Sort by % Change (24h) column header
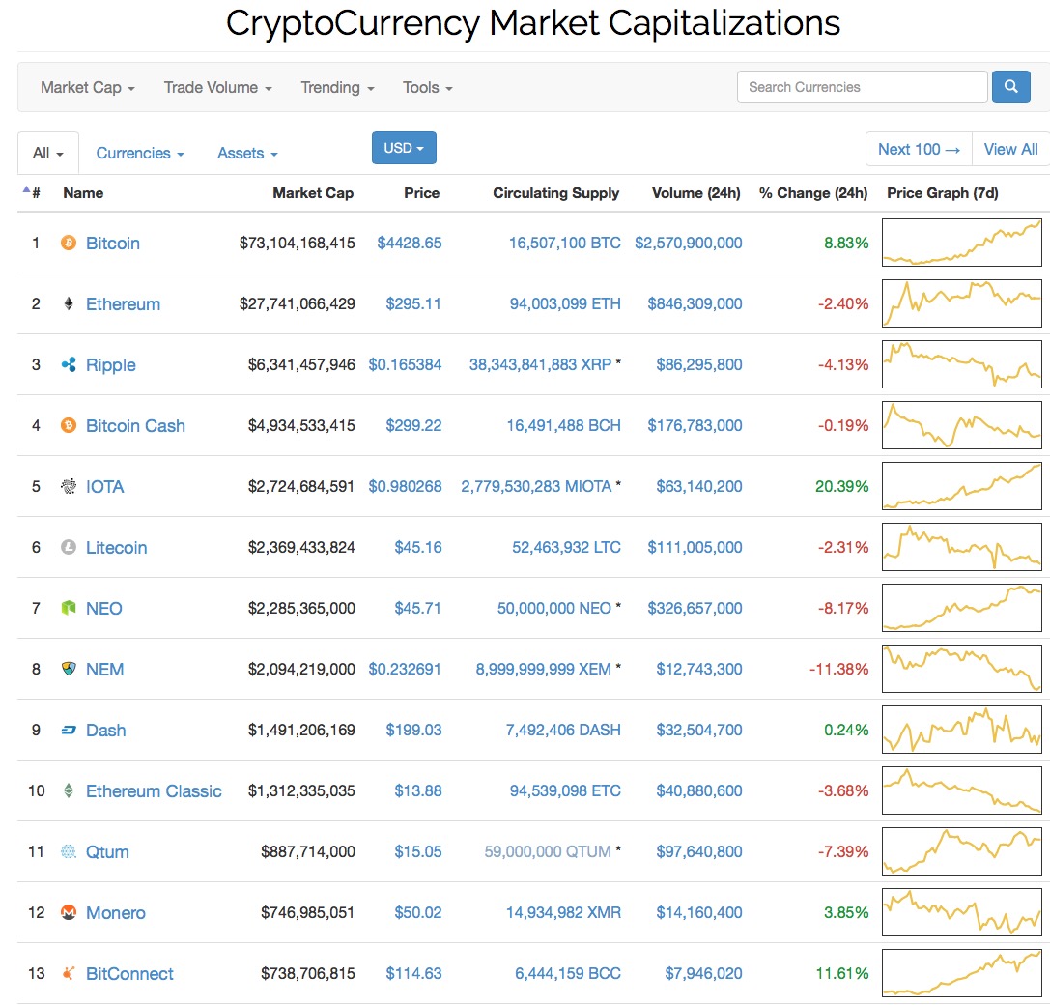1050x1005 pixels. click(x=813, y=193)
